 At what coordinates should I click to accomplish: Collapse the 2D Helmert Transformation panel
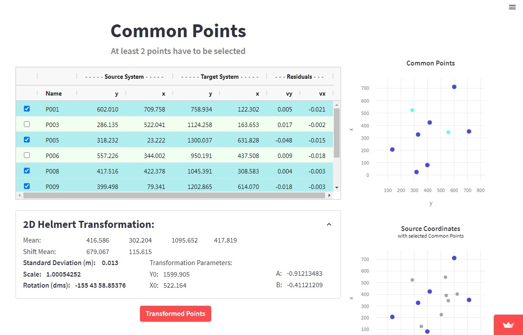click(x=329, y=224)
